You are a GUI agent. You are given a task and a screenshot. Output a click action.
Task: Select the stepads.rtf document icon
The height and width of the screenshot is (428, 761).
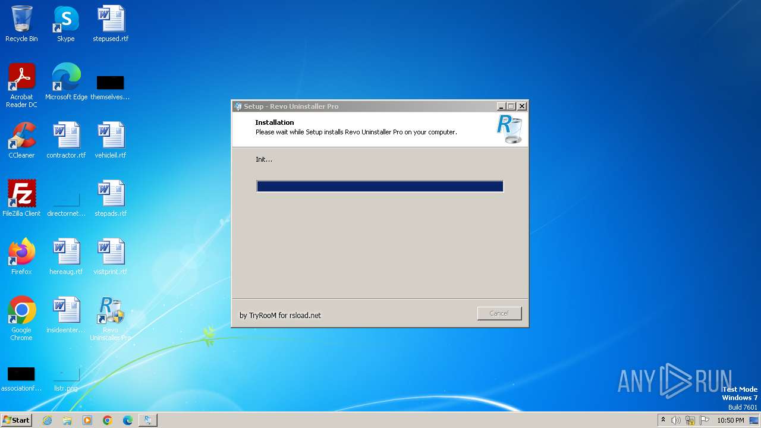[111, 199]
